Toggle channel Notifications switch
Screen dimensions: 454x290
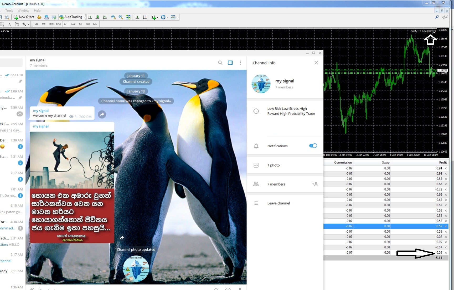[313, 146]
